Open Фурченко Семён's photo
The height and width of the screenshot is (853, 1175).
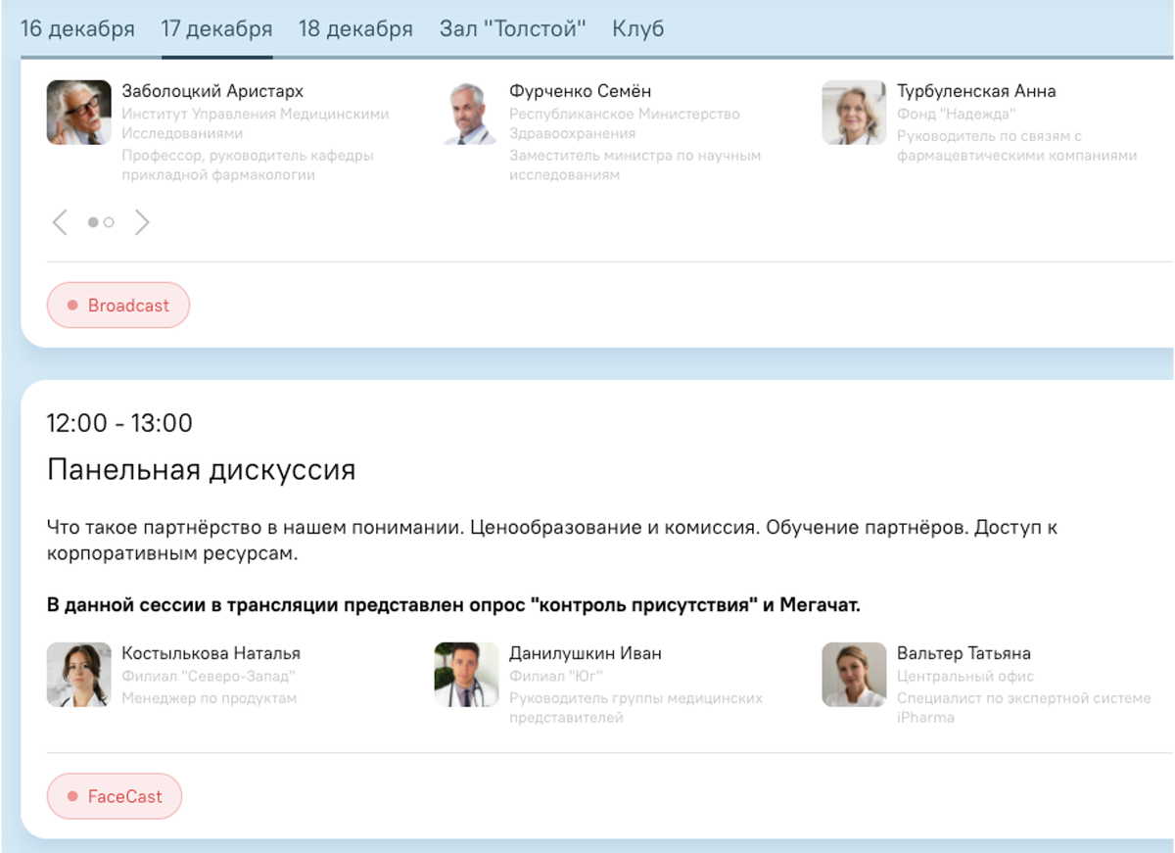click(467, 113)
